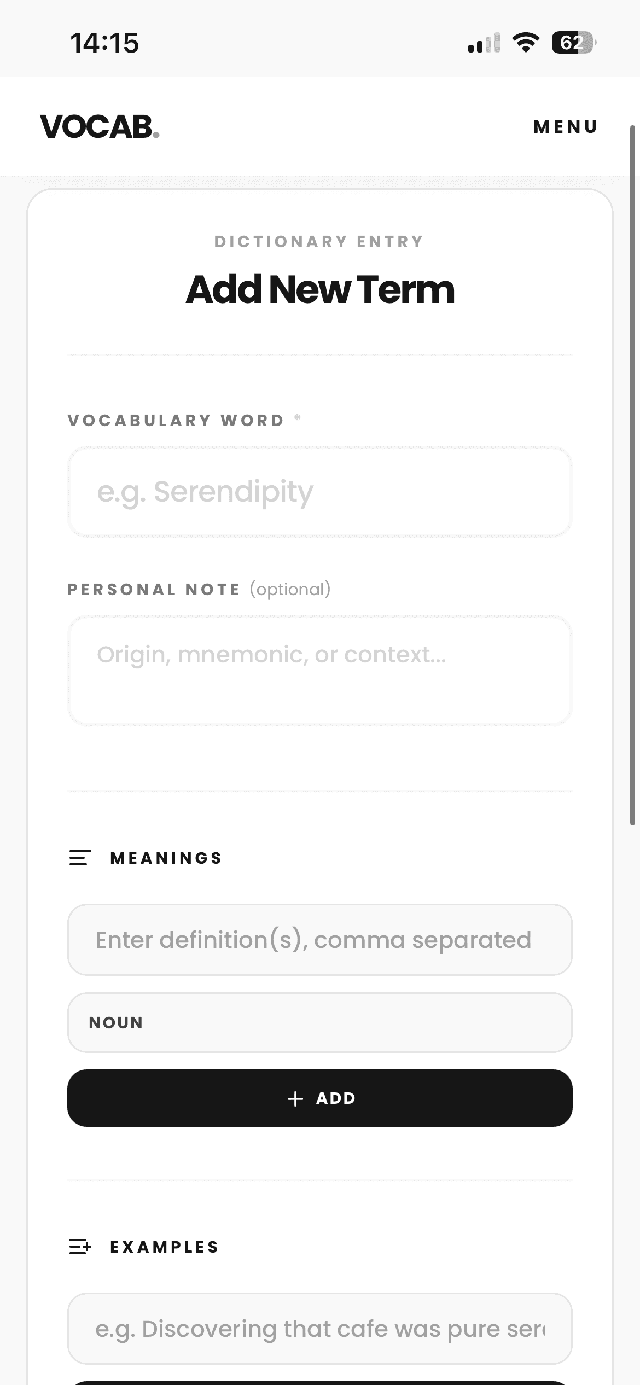Open the NOUN part-of-speech dropdown
The image size is (640, 1385).
pyautogui.click(x=319, y=1022)
